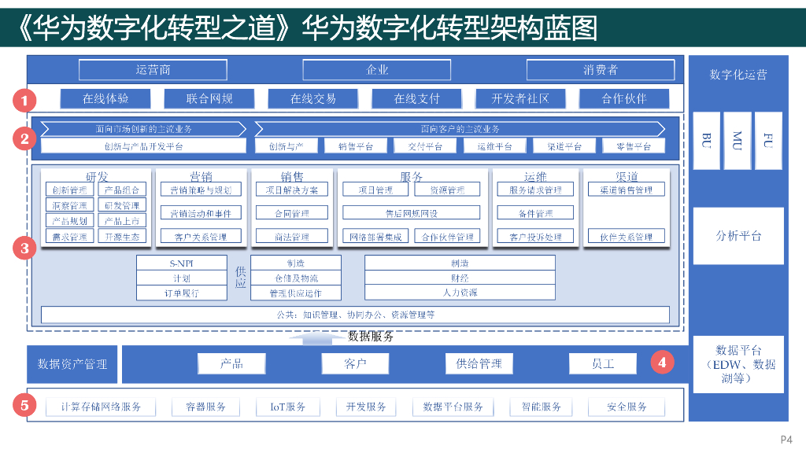This screenshot has height=453, width=806.
Task: Click the 在线体验 block
Action: (105, 98)
